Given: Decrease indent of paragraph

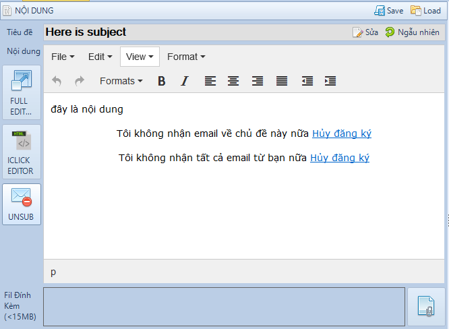Looking at the screenshot, I should coord(307,81).
